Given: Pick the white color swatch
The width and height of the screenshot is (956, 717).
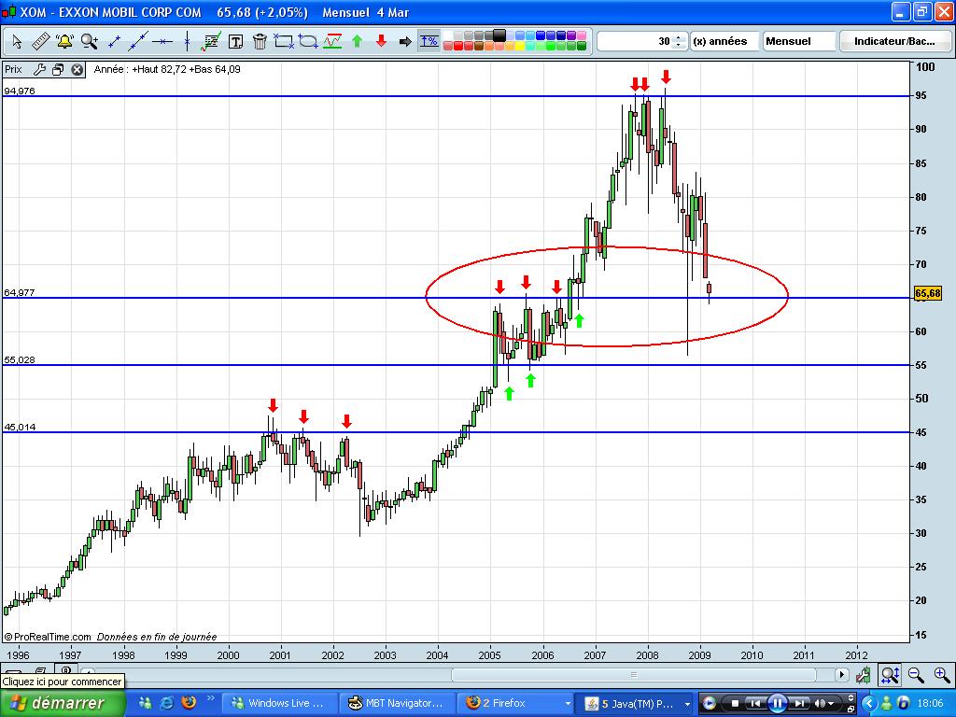Looking at the screenshot, I should 447,35.
